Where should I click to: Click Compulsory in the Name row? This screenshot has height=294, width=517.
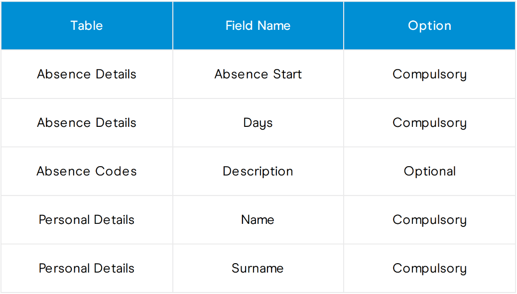click(429, 219)
